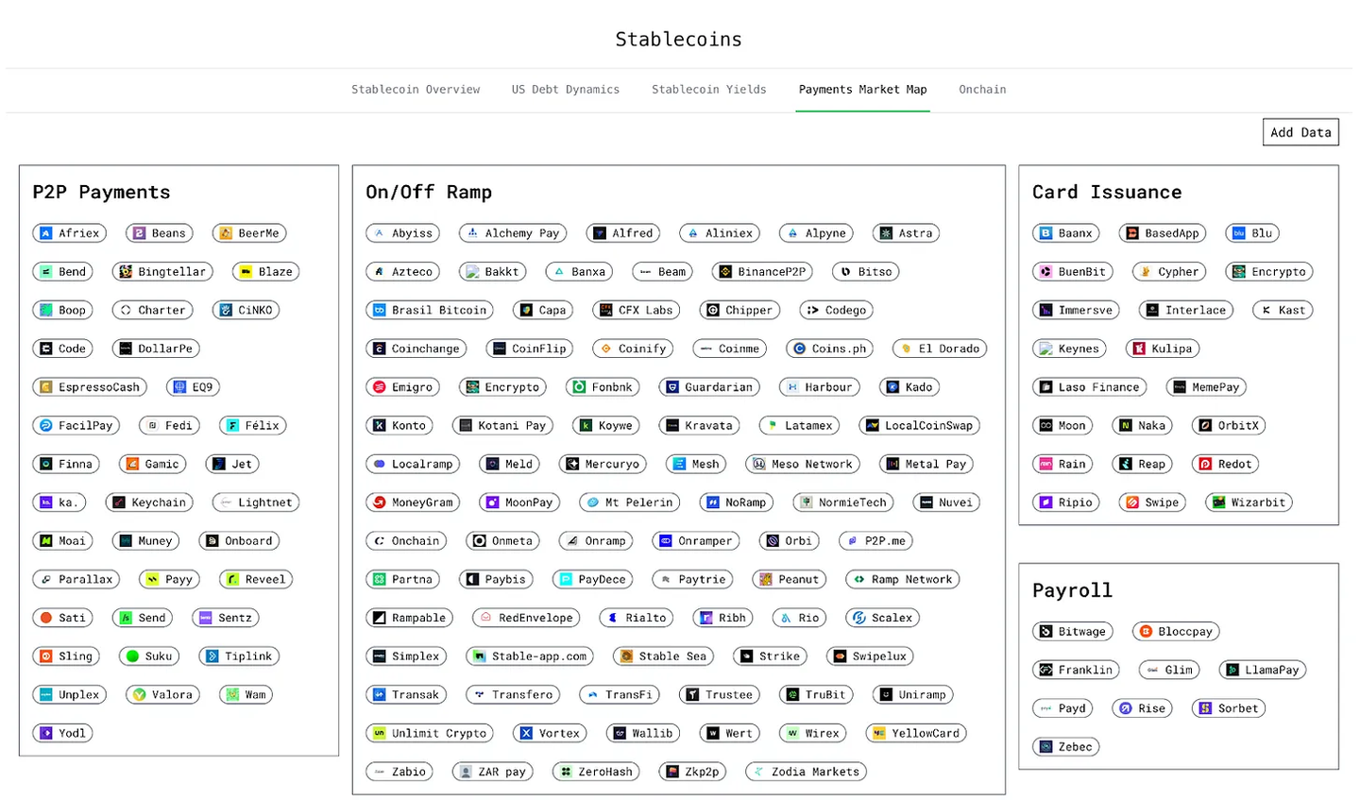Click the Redot logo icon

(1205, 464)
